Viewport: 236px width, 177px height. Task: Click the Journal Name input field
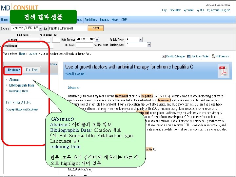coord(35,46)
